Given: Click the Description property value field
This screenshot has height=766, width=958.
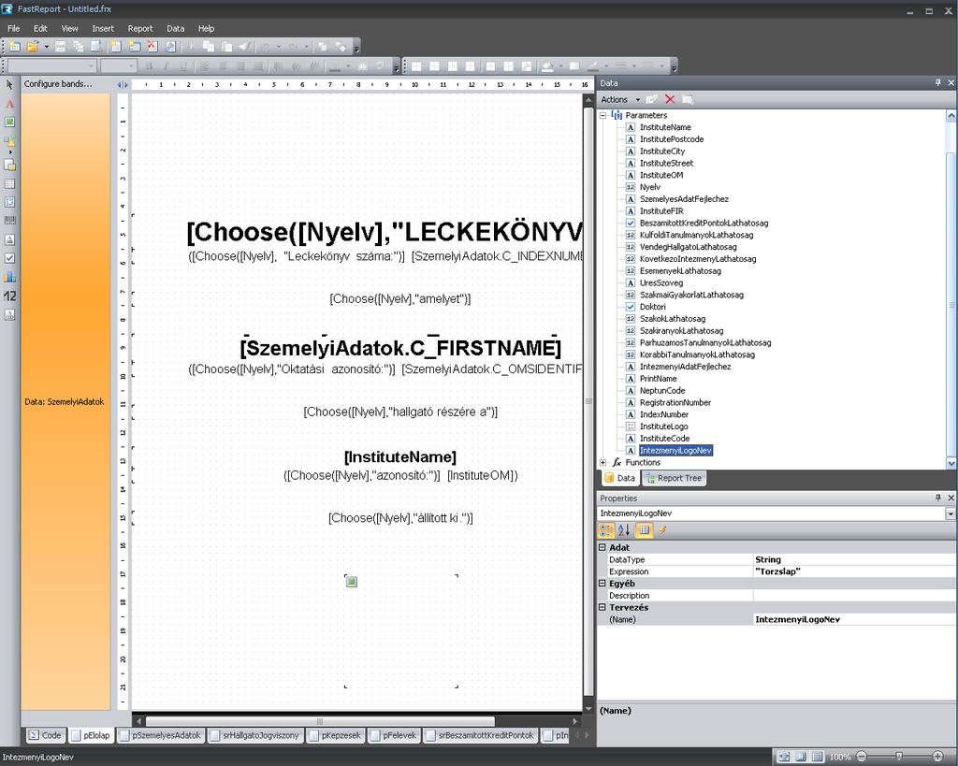Looking at the screenshot, I should (855, 596).
